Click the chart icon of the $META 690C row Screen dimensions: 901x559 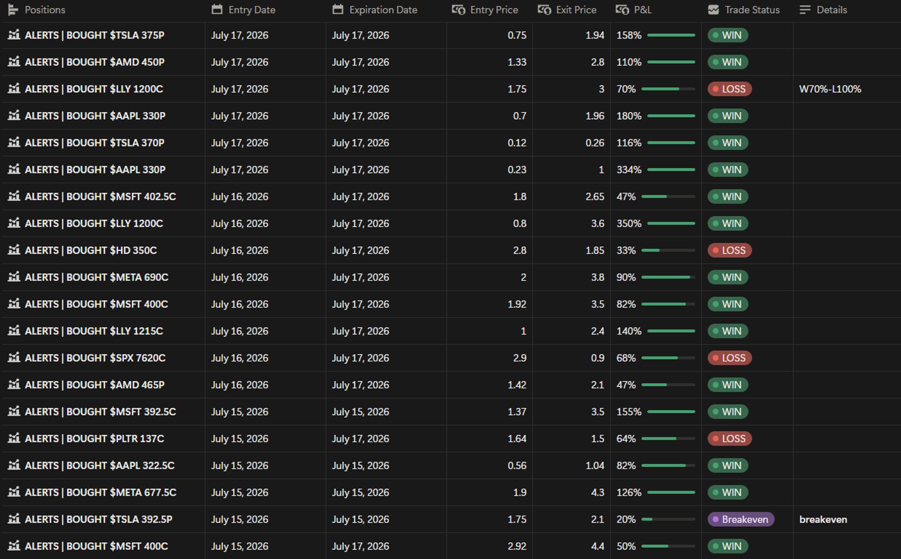coord(14,277)
